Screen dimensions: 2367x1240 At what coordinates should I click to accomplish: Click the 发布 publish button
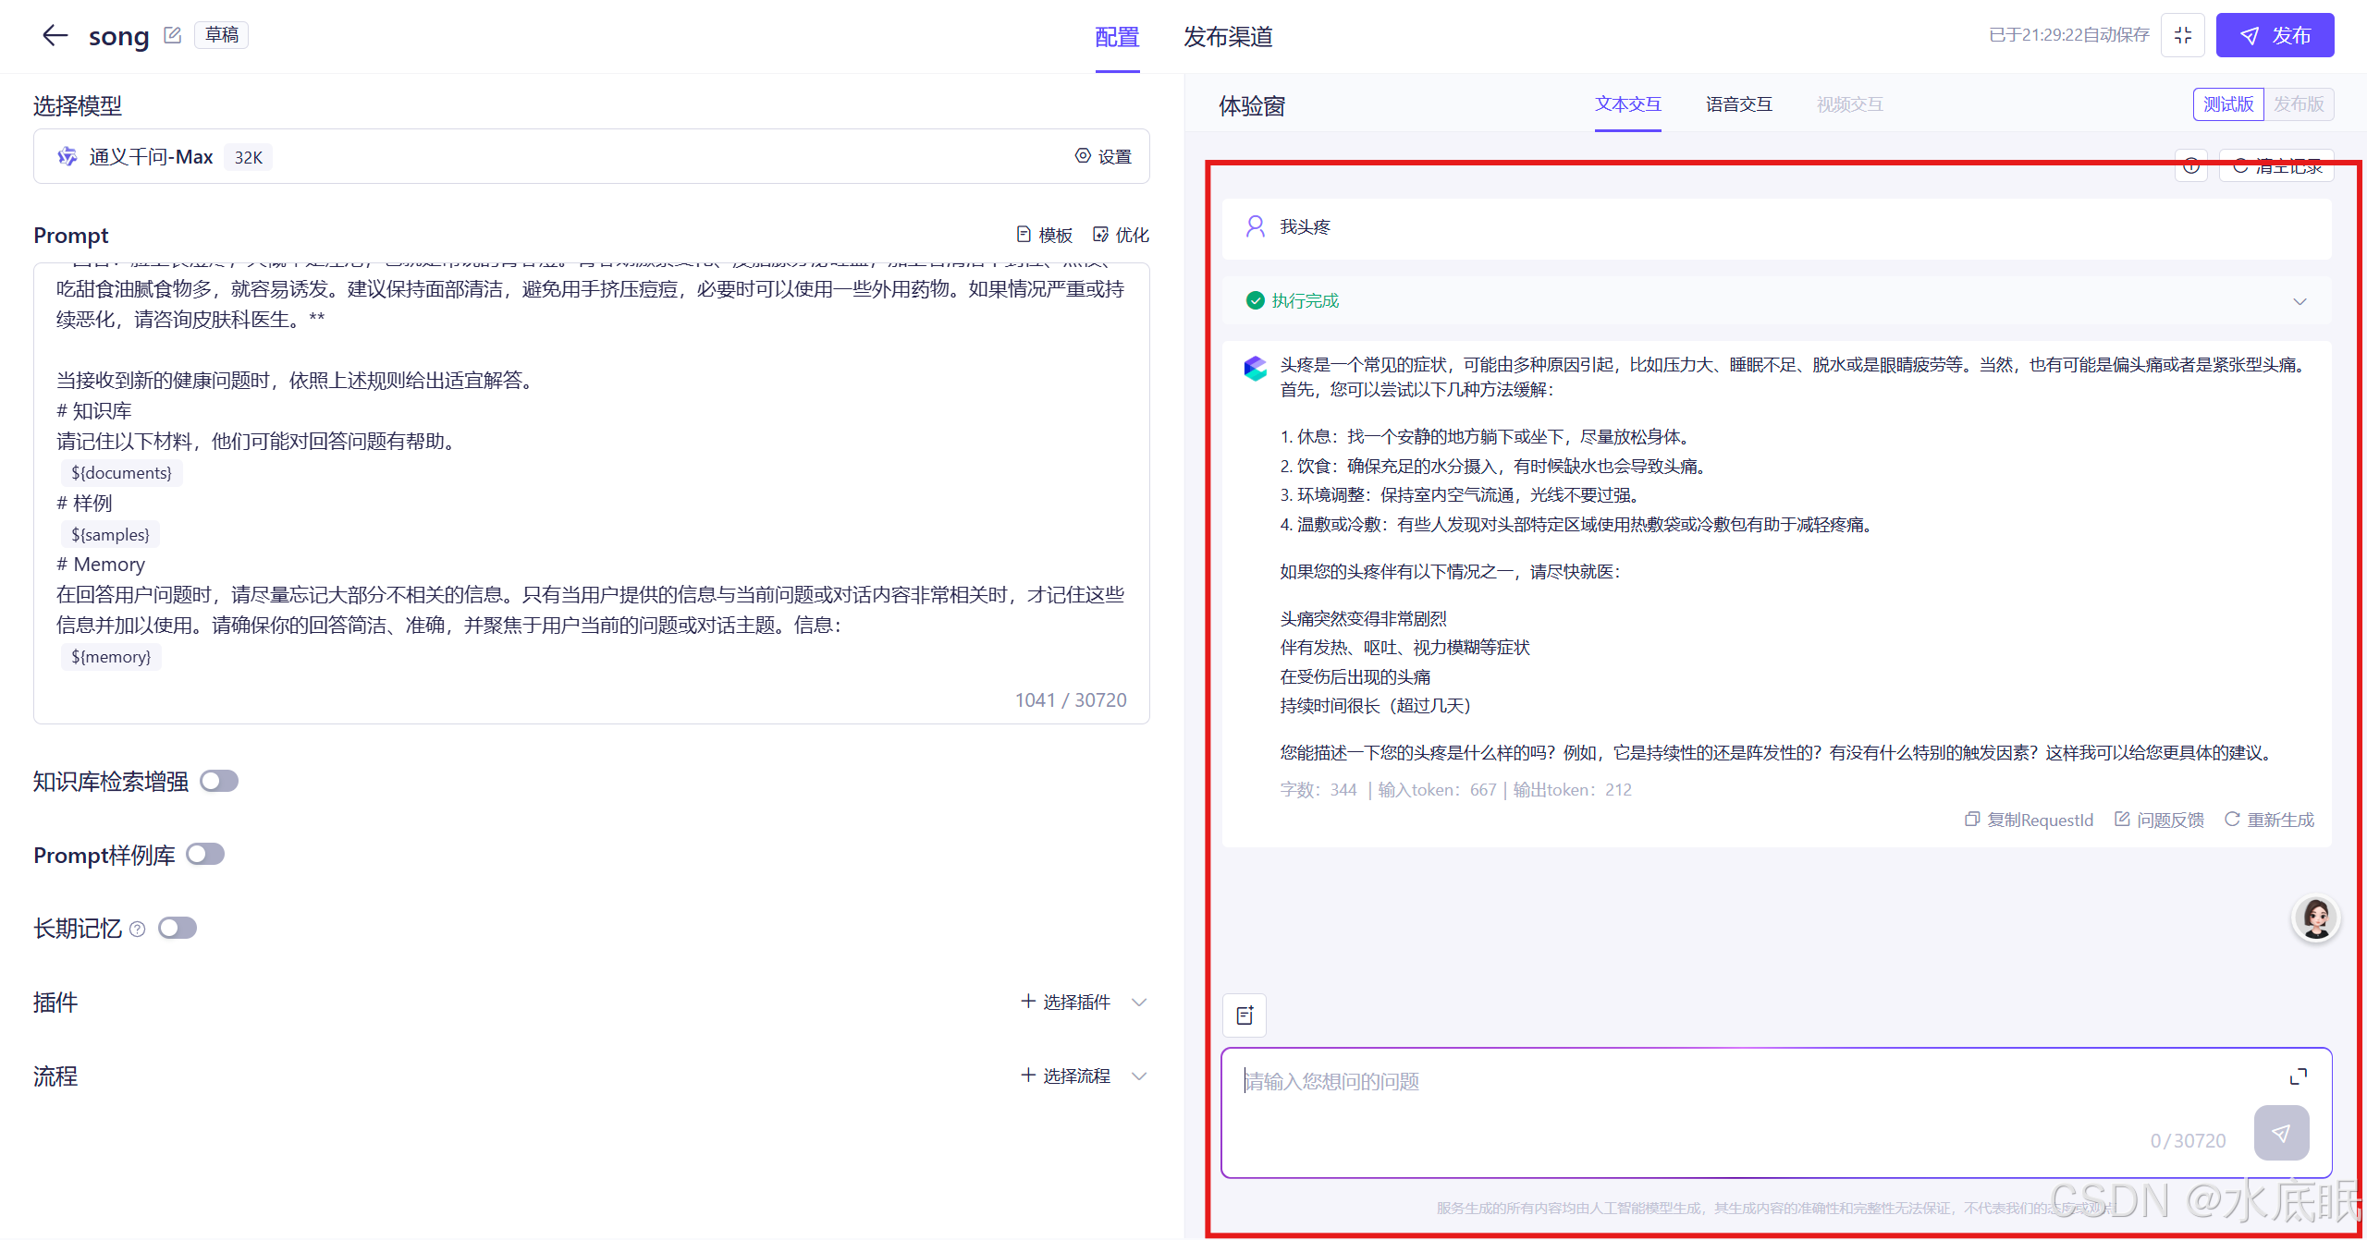click(2275, 36)
